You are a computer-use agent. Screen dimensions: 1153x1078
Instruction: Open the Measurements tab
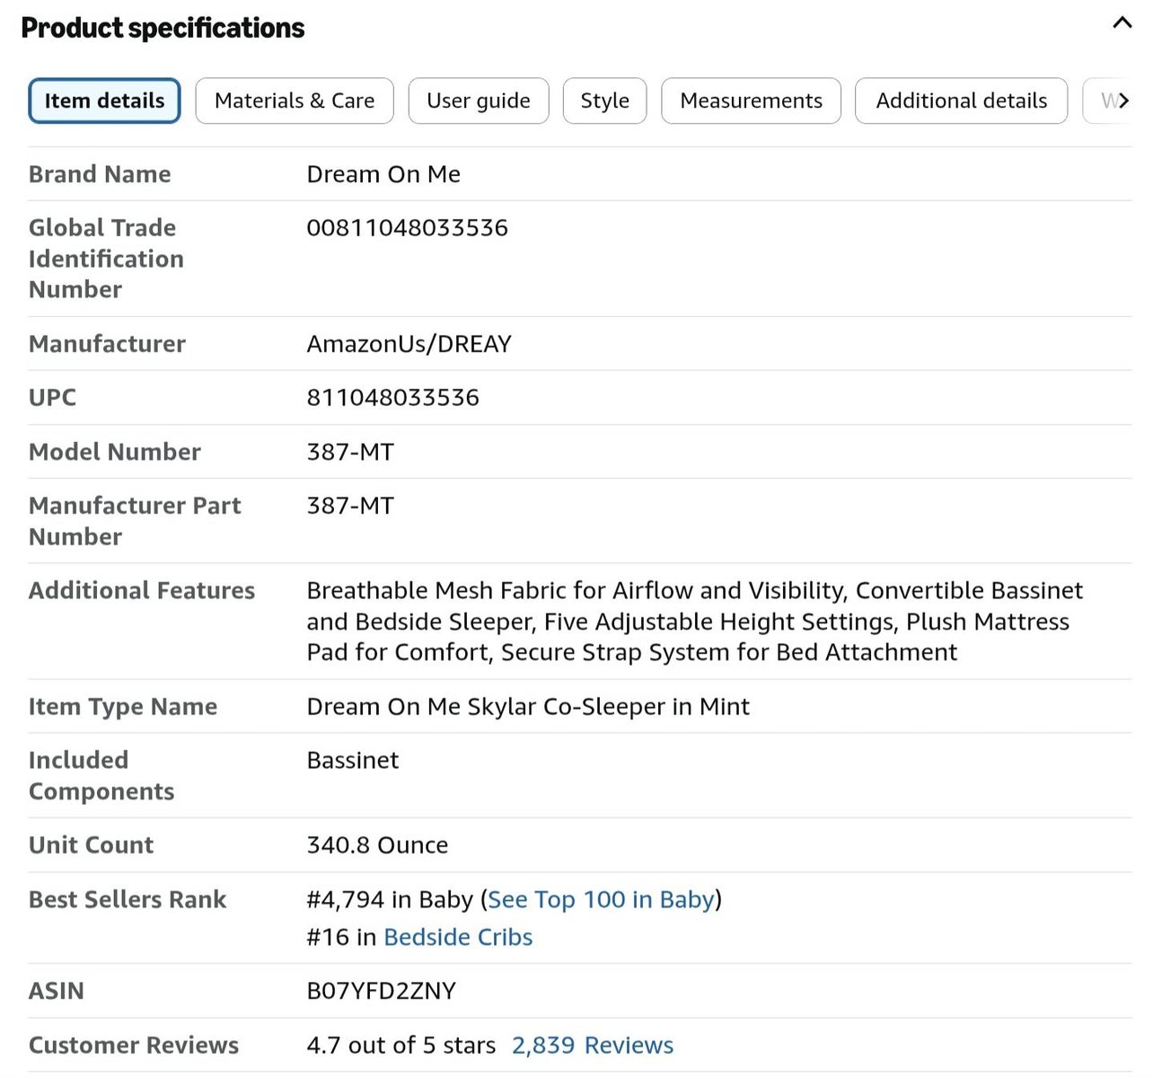coord(751,101)
